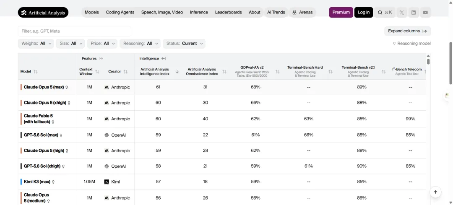Click the Log in button
The image size is (453, 205).
coord(363,13)
